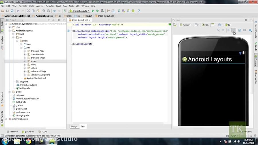The image size is (258, 145).
Task: Click the Cut scissors icon
Action: (x=29, y=11)
